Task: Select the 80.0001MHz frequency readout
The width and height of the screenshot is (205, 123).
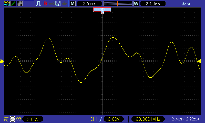Action: click(148, 119)
